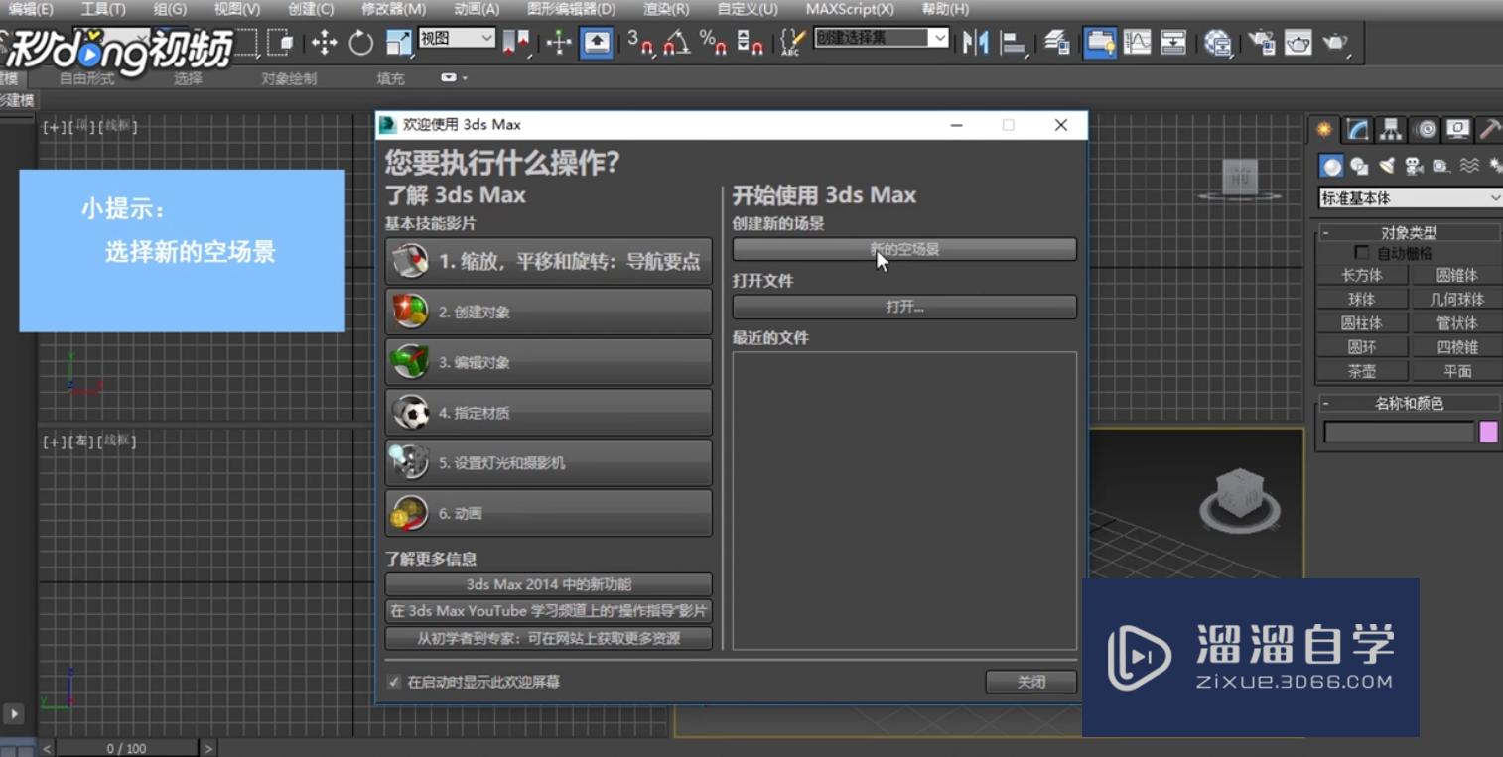This screenshot has width=1503, height=757.
Task: Open the 渲染(R) menu
Action: pos(666,9)
